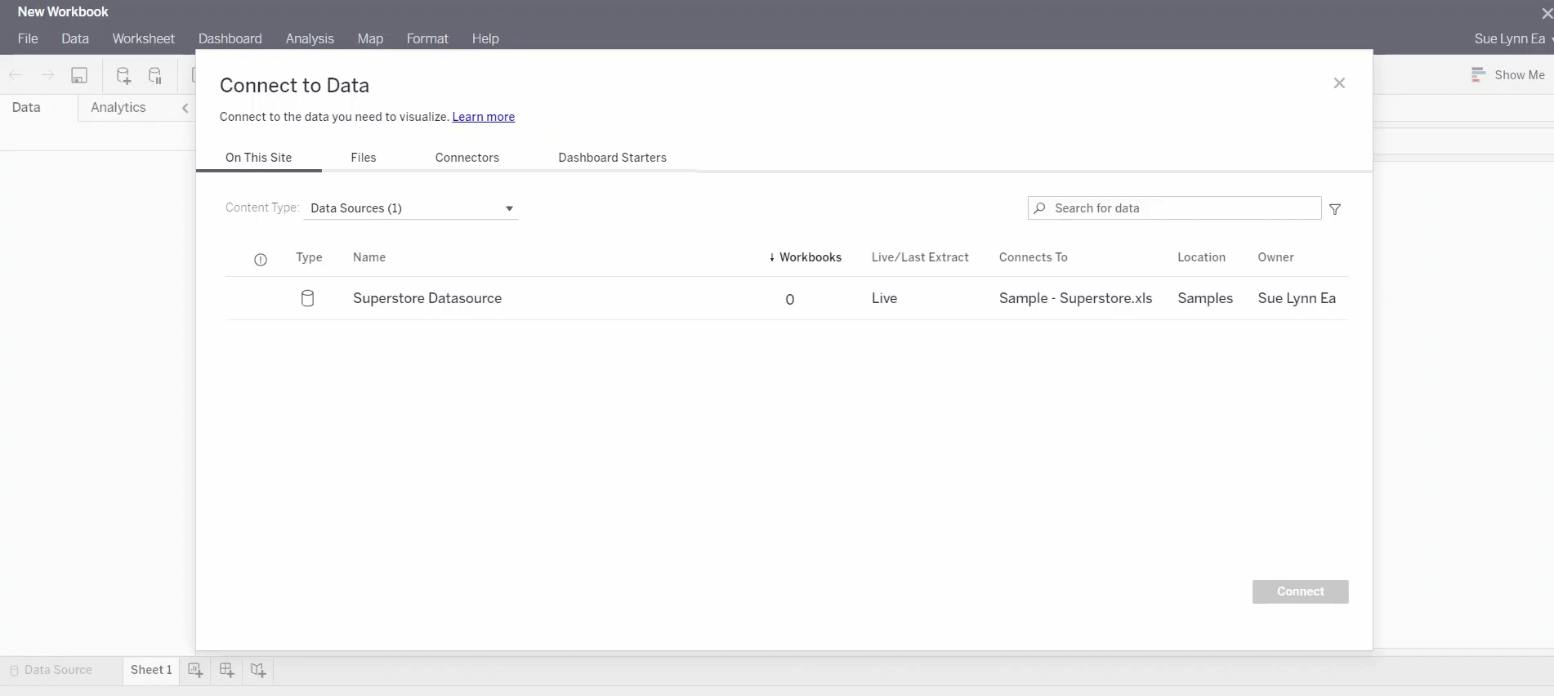Switch to the Files tab
The width and height of the screenshot is (1554, 696).
click(364, 158)
